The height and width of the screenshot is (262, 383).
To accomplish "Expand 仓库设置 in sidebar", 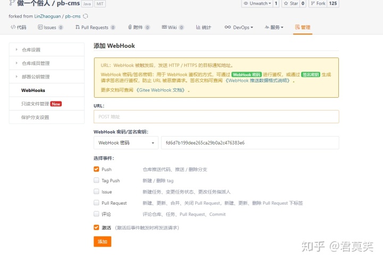I will [x=47, y=50].
